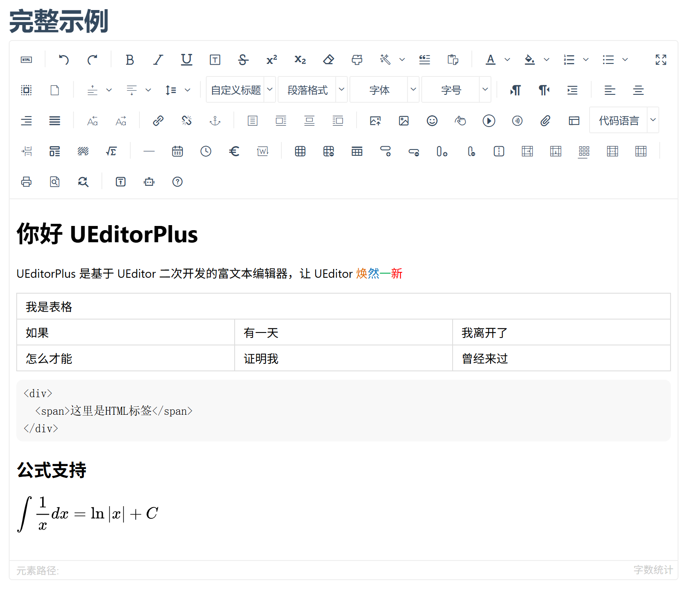Click the Undo arrow icon
The height and width of the screenshot is (591, 686).
point(64,60)
